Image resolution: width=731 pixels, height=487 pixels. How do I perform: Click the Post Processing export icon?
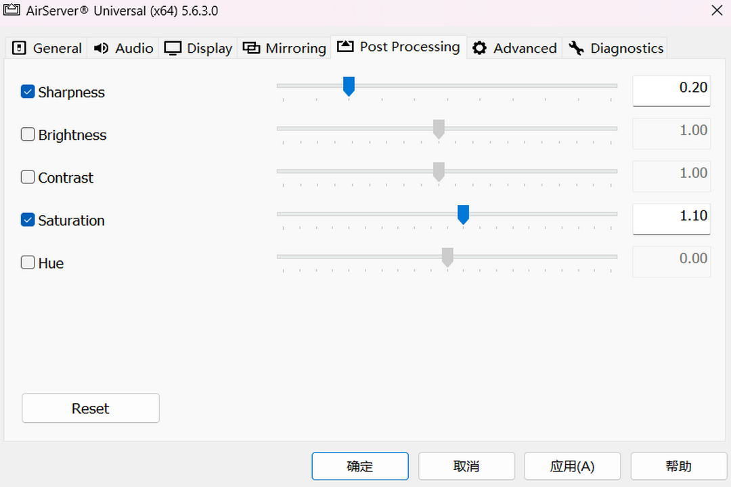345,47
